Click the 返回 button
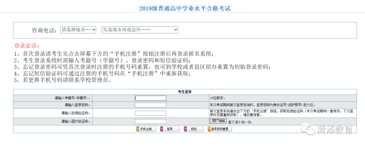 point(193,129)
